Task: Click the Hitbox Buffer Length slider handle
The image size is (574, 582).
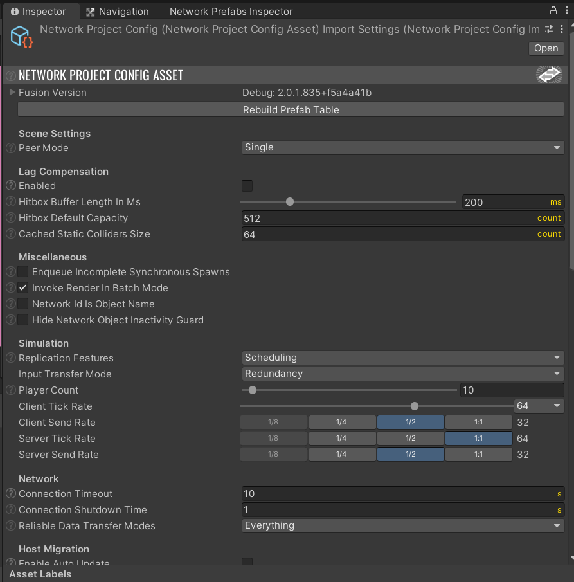Action: [x=290, y=201]
